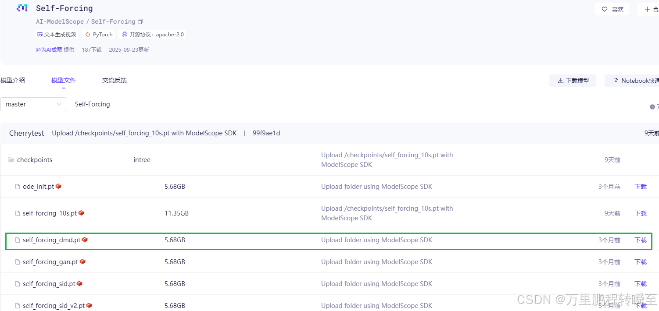Click the file icon beside self_forcing_sid.pt
The width and height of the screenshot is (659, 311).
click(x=18, y=284)
